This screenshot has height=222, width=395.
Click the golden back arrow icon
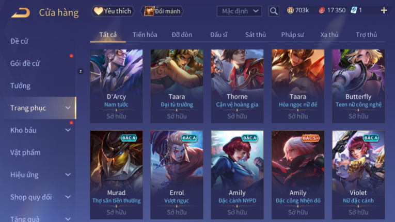click(x=21, y=12)
